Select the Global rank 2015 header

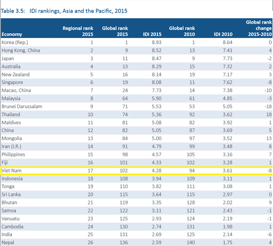point(115,31)
